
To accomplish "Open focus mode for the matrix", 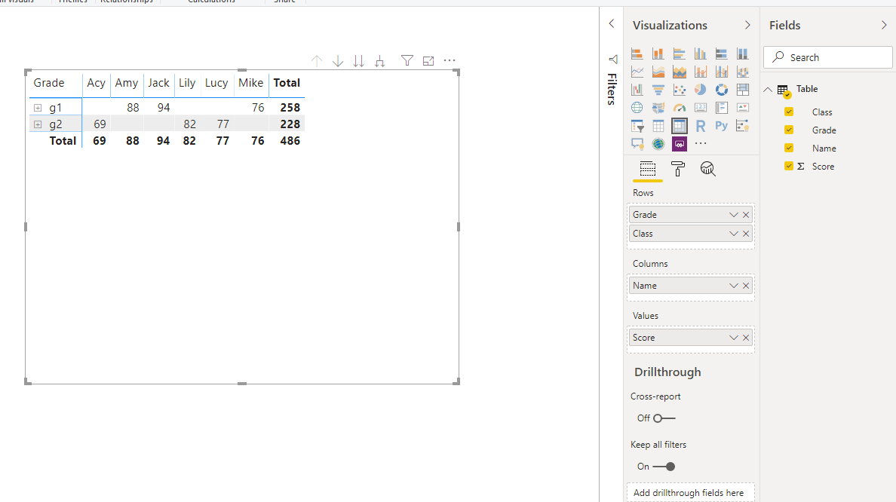I will (x=428, y=60).
